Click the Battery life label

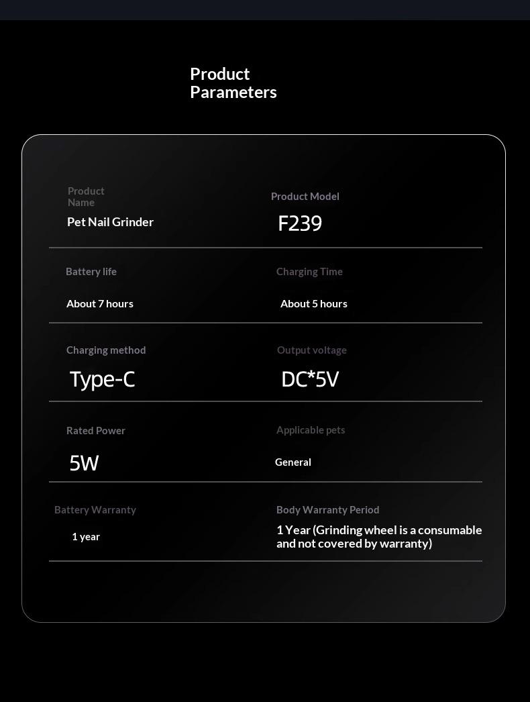click(91, 271)
